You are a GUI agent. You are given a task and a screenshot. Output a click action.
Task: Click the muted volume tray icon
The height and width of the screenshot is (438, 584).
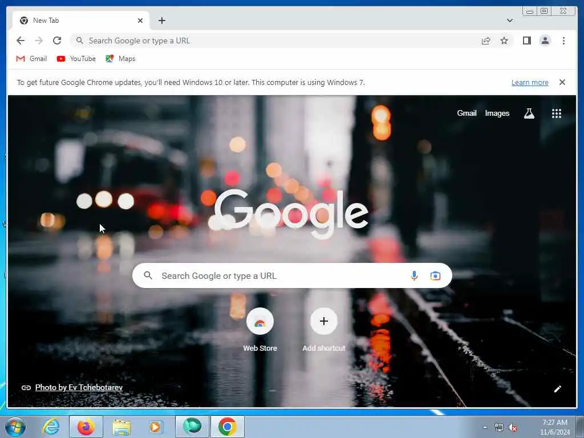[x=513, y=428]
